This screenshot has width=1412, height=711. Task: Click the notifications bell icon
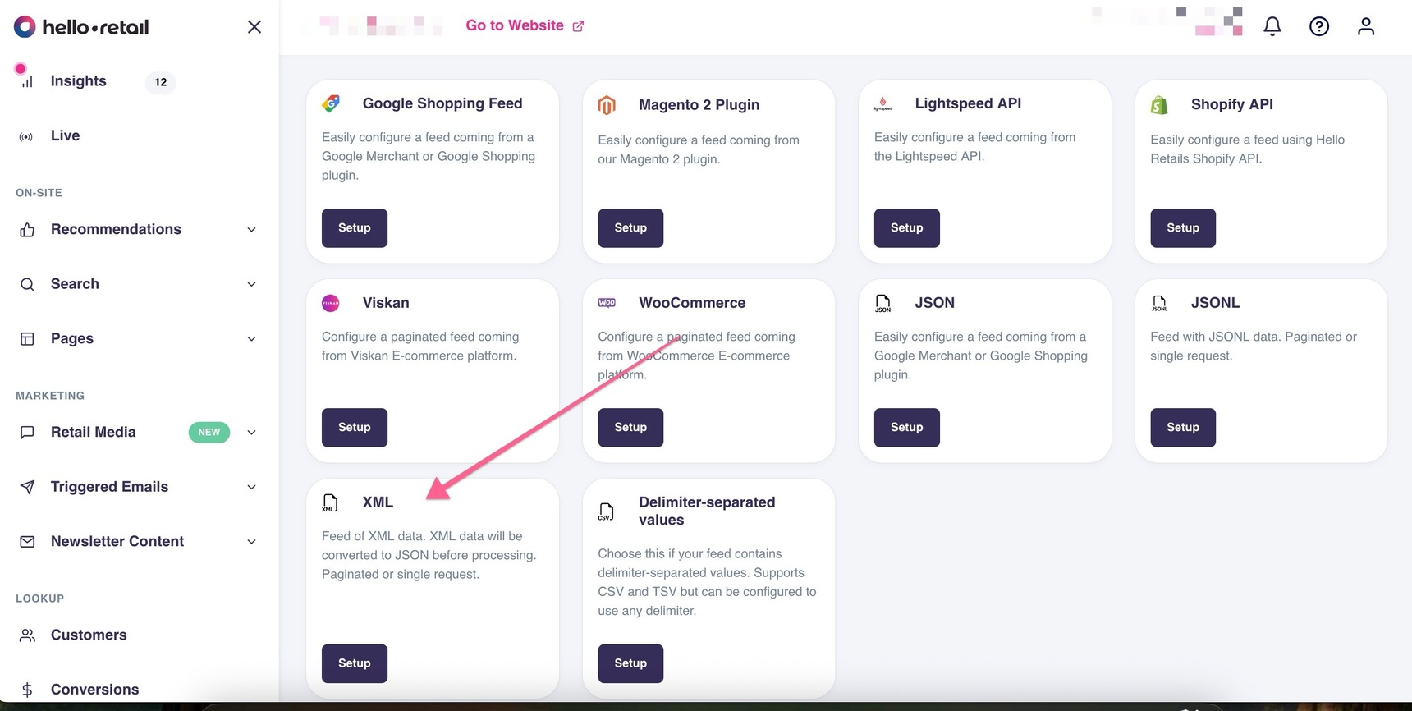point(1272,26)
